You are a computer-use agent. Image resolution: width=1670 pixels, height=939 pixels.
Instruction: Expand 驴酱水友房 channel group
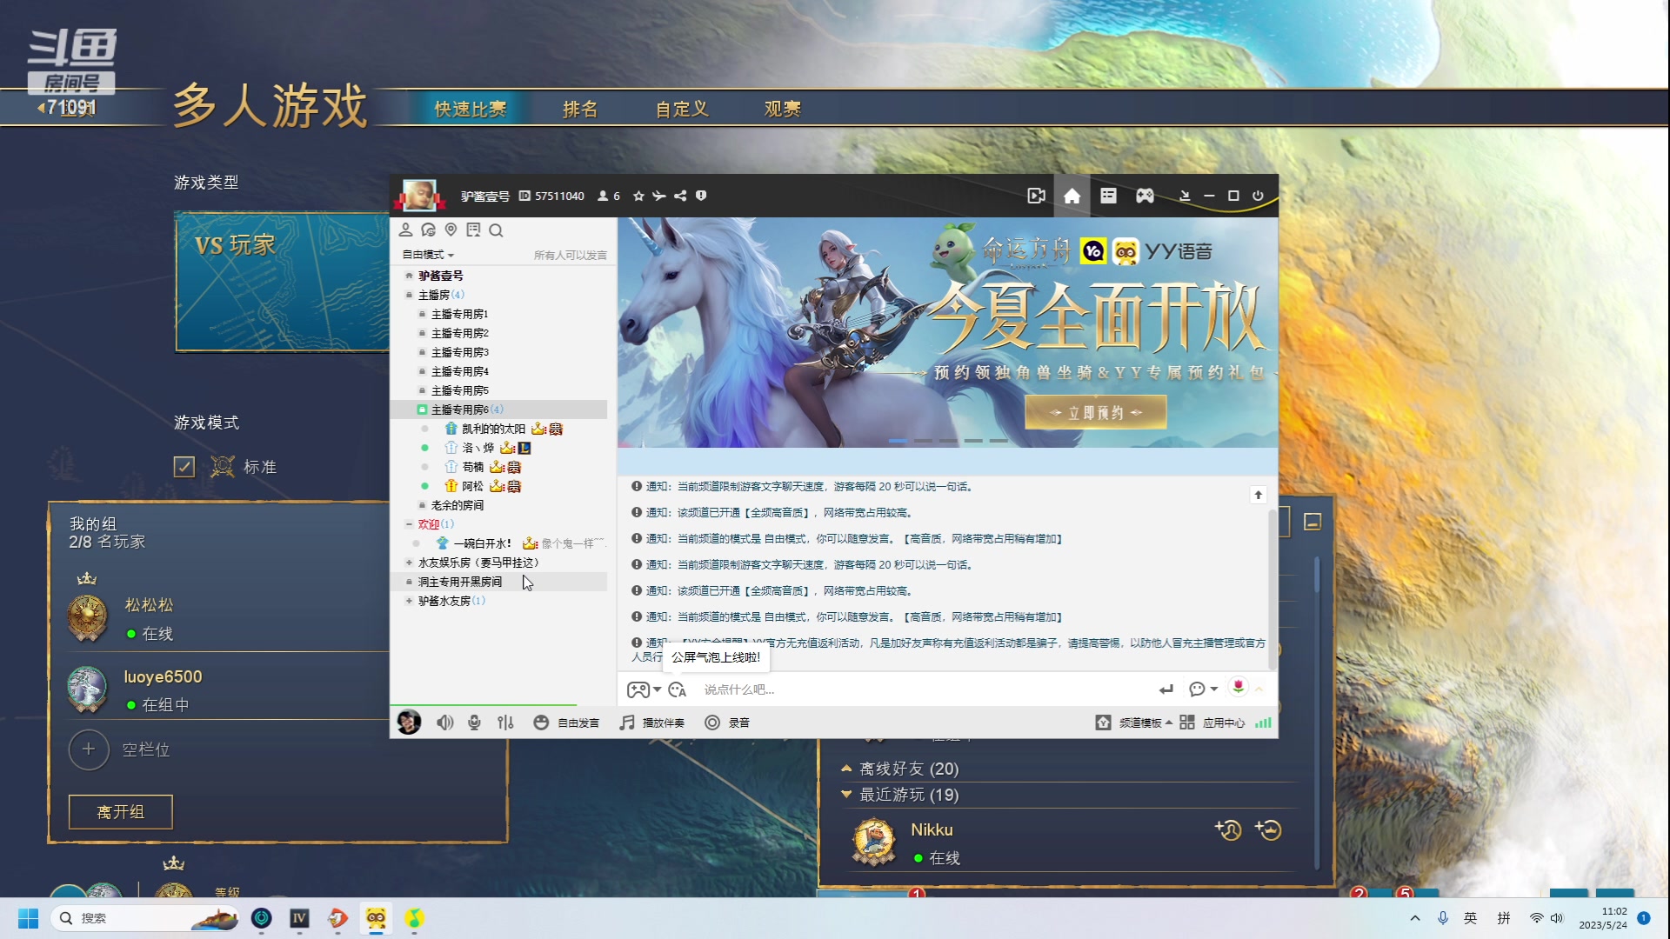click(x=409, y=601)
